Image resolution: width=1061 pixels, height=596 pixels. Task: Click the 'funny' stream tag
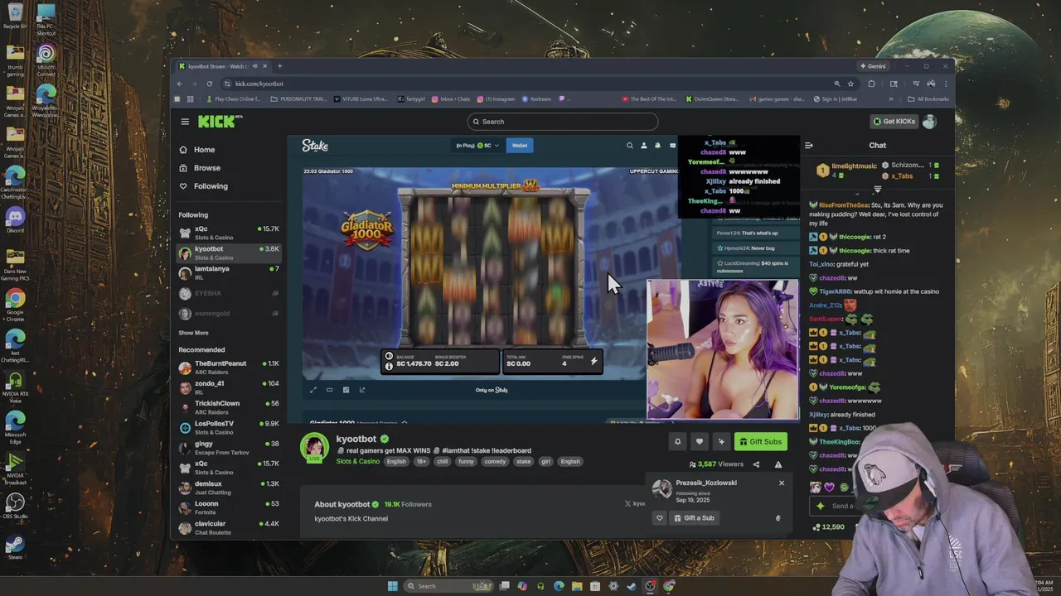(467, 461)
